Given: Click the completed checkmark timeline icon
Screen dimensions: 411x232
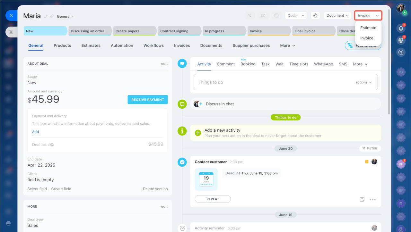Looking at the screenshot, I should pyautogui.click(x=182, y=162).
